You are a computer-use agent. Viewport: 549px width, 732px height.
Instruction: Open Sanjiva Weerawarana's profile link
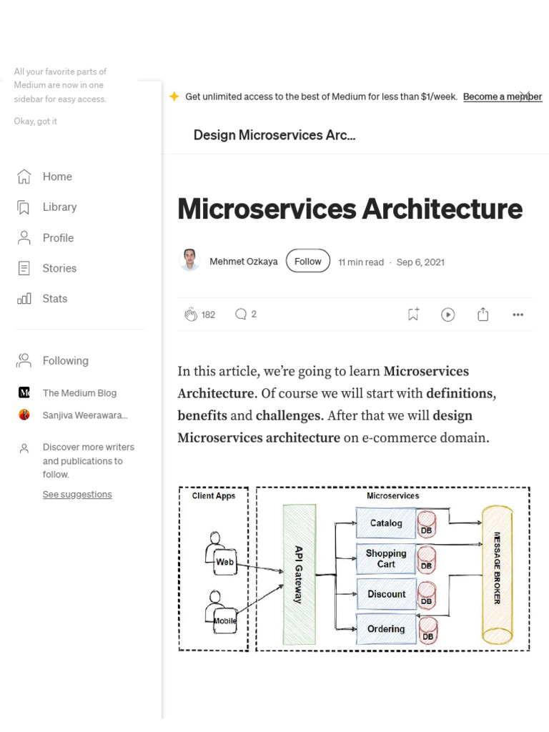(x=85, y=415)
